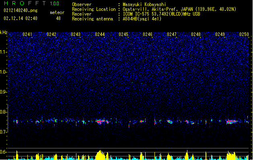This screenshot has width=253, height=160.
Task: Click the 1.1 kHz axis label
Action: click(x=4, y=52)
